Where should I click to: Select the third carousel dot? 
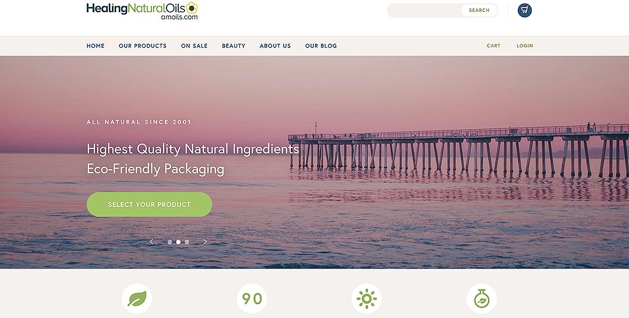[186, 242]
